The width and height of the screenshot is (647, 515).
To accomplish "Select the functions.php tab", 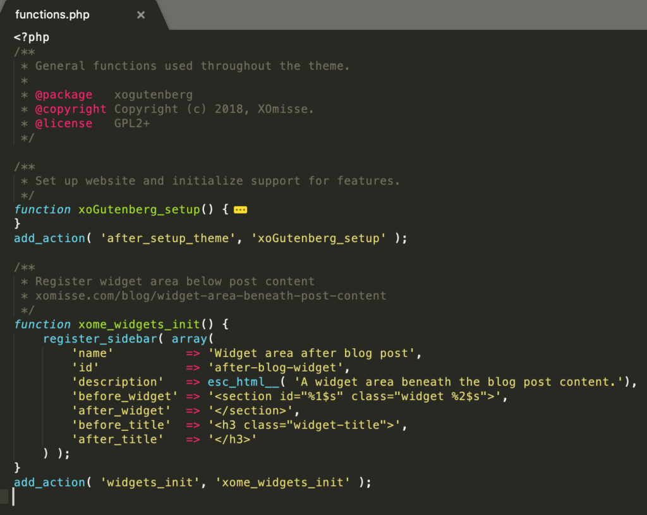I will 78,15.
